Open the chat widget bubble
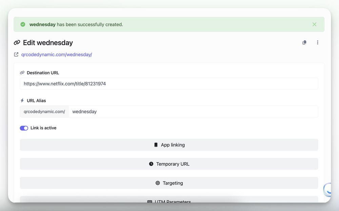The height and width of the screenshot is (211, 339). pyautogui.click(x=329, y=190)
